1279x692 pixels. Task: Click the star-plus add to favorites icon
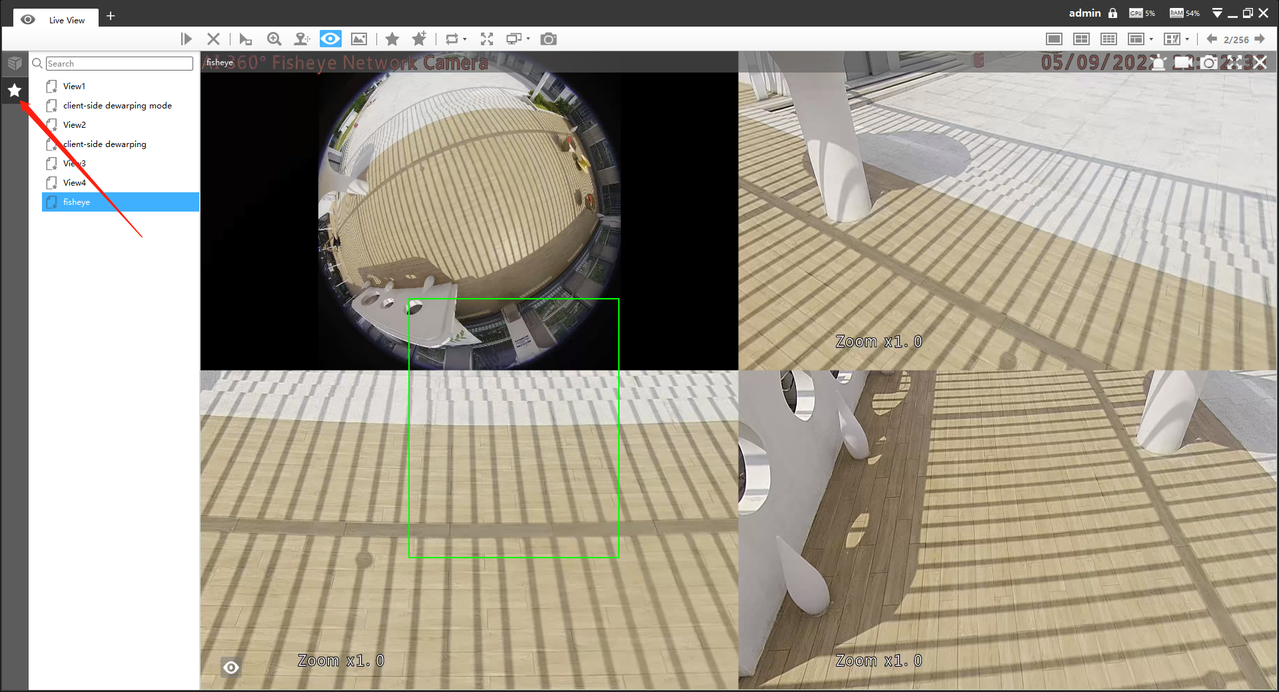coord(419,39)
